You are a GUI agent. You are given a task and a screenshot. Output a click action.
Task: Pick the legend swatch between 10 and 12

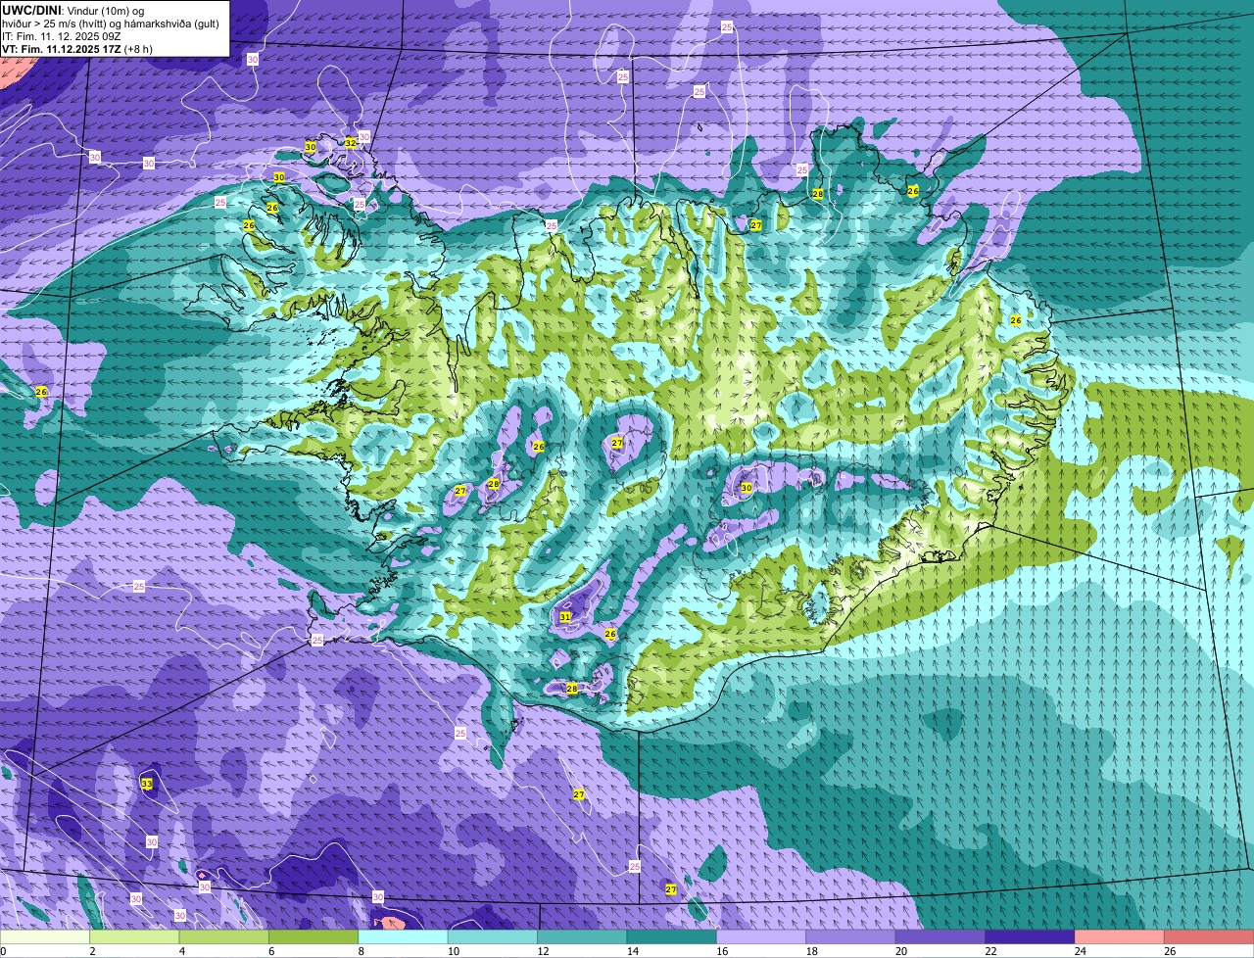click(x=493, y=937)
